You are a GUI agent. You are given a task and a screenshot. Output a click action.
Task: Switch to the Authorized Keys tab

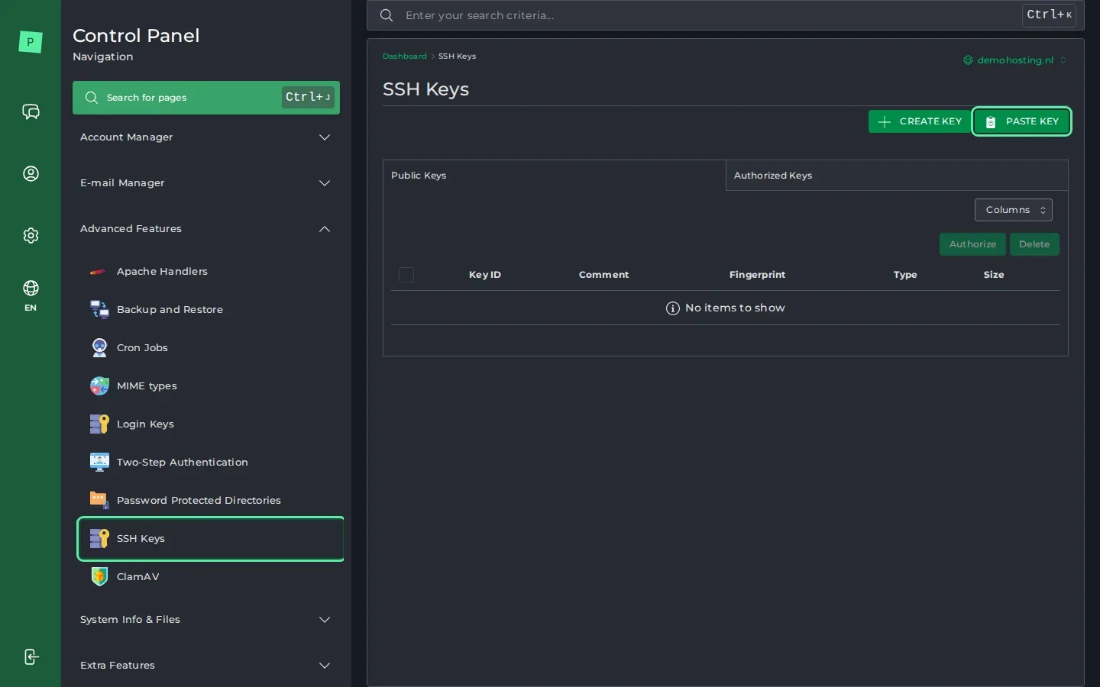point(897,176)
